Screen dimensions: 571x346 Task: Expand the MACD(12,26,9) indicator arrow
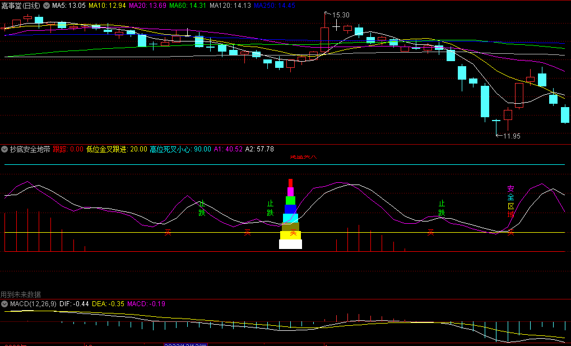pos(4,303)
